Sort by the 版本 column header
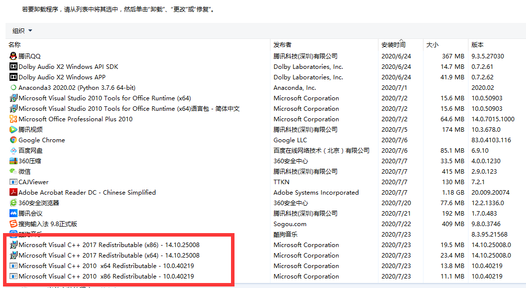 477,44
